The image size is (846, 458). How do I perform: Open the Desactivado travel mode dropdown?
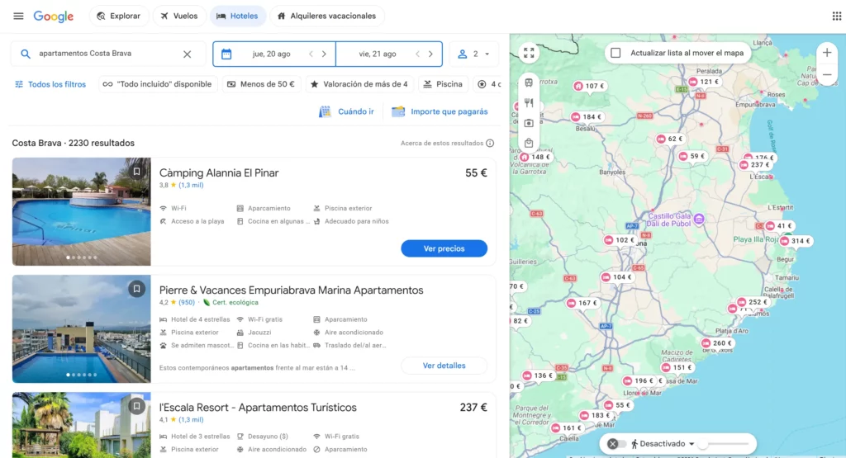(x=663, y=444)
